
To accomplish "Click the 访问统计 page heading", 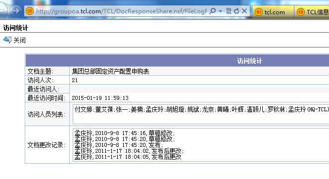I will coord(15,28).
